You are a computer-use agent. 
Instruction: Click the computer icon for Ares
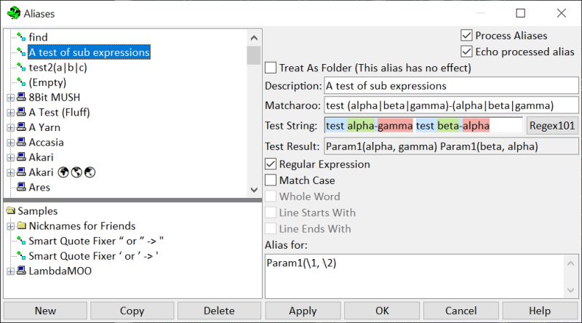pyautogui.click(x=22, y=187)
